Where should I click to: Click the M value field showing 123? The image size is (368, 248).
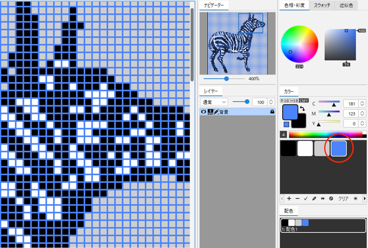(351, 114)
